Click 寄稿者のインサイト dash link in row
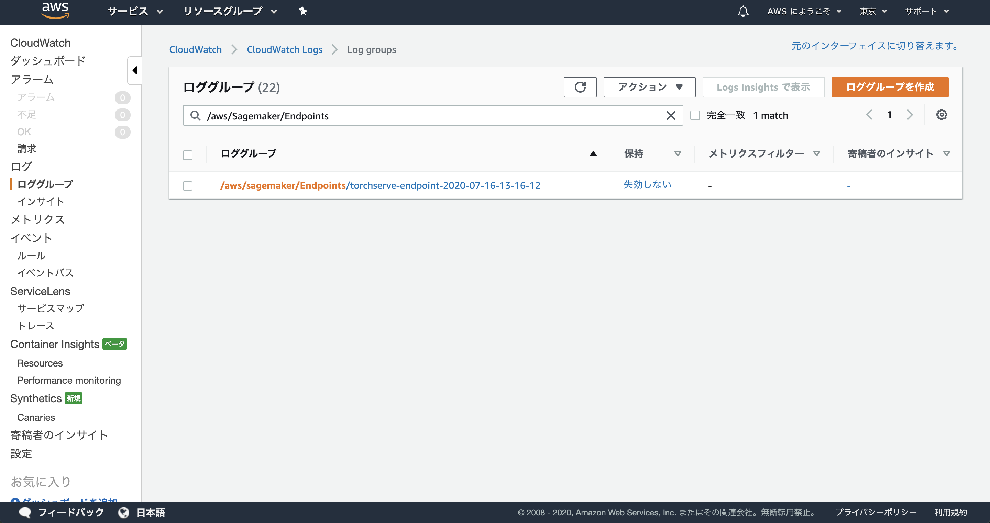990x523 pixels. click(849, 186)
